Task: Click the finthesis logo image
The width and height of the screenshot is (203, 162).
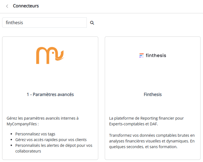Action: pos(153,55)
